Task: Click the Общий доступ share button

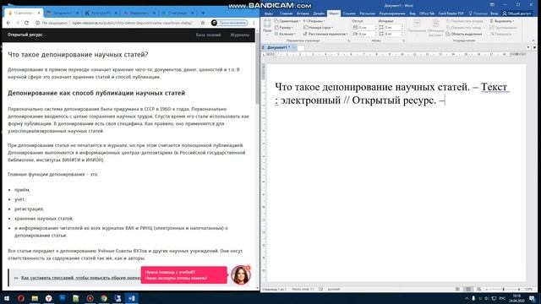Action: click(x=516, y=14)
